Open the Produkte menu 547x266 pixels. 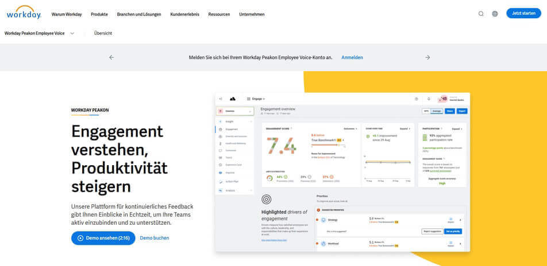99,14
